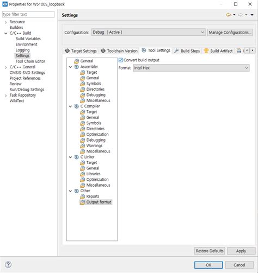The width and height of the screenshot is (258, 273).
Task: Click icon beside Assembler Symbols
Action: pos(83,84)
